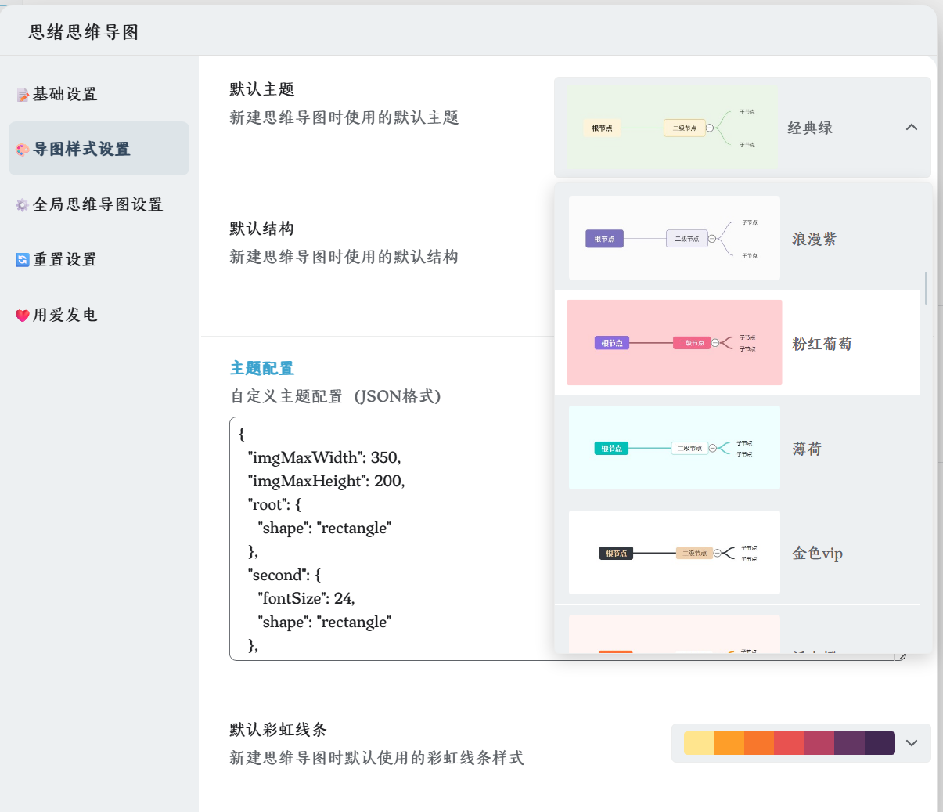
Task: Open the 用爱发电 page
Action: click(x=65, y=316)
